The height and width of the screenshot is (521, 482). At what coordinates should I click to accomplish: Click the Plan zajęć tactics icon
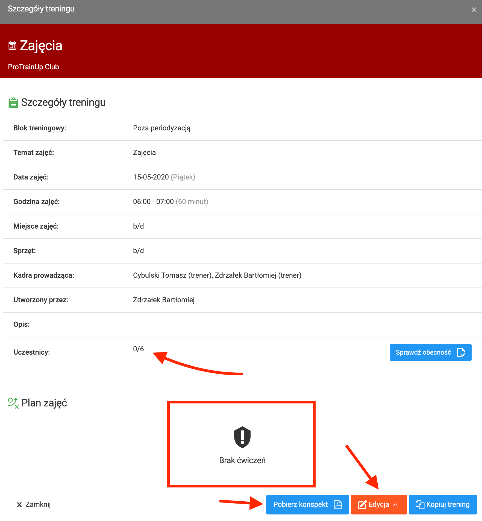pyautogui.click(x=13, y=403)
